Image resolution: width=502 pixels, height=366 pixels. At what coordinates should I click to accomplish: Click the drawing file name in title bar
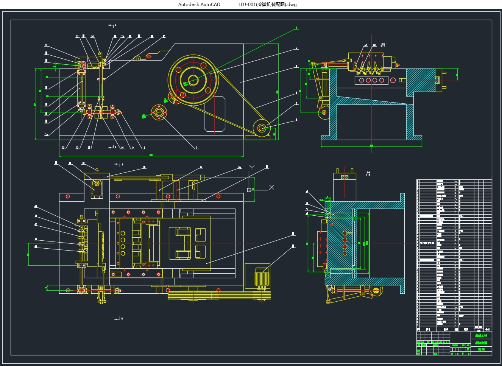(x=267, y=5)
